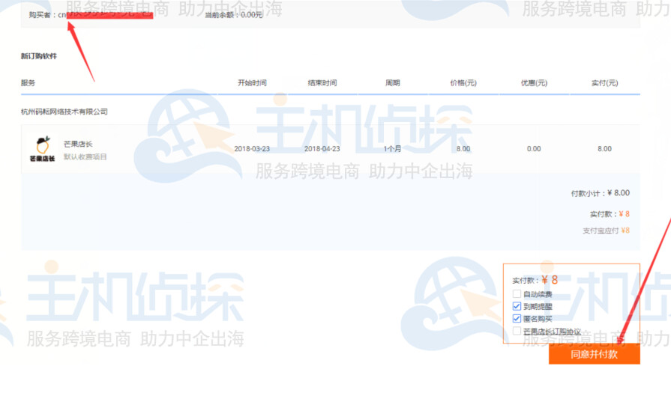Click the 付款小计 ¥8.00 line
Image resolution: width=671 pixels, height=393 pixels.
pyautogui.click(x=600, y=193)
